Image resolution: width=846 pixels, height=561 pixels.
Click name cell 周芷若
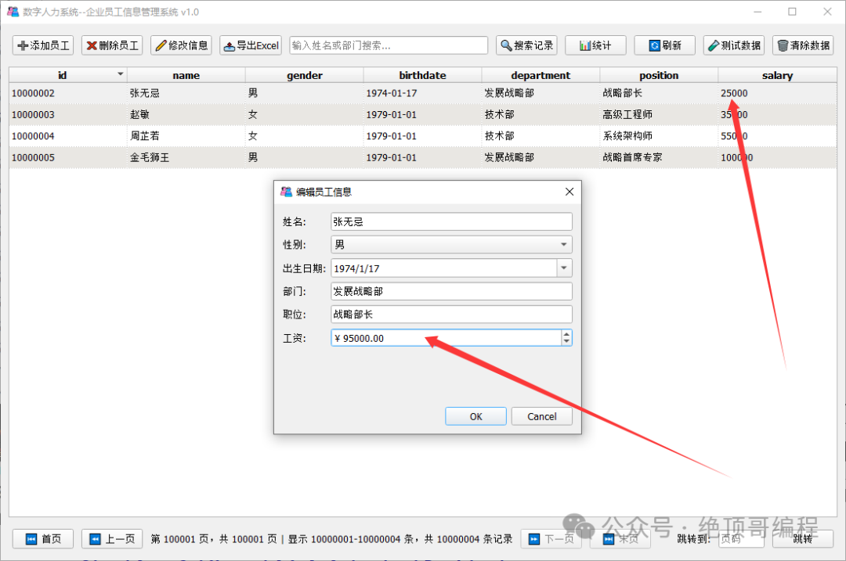[186, 136]
